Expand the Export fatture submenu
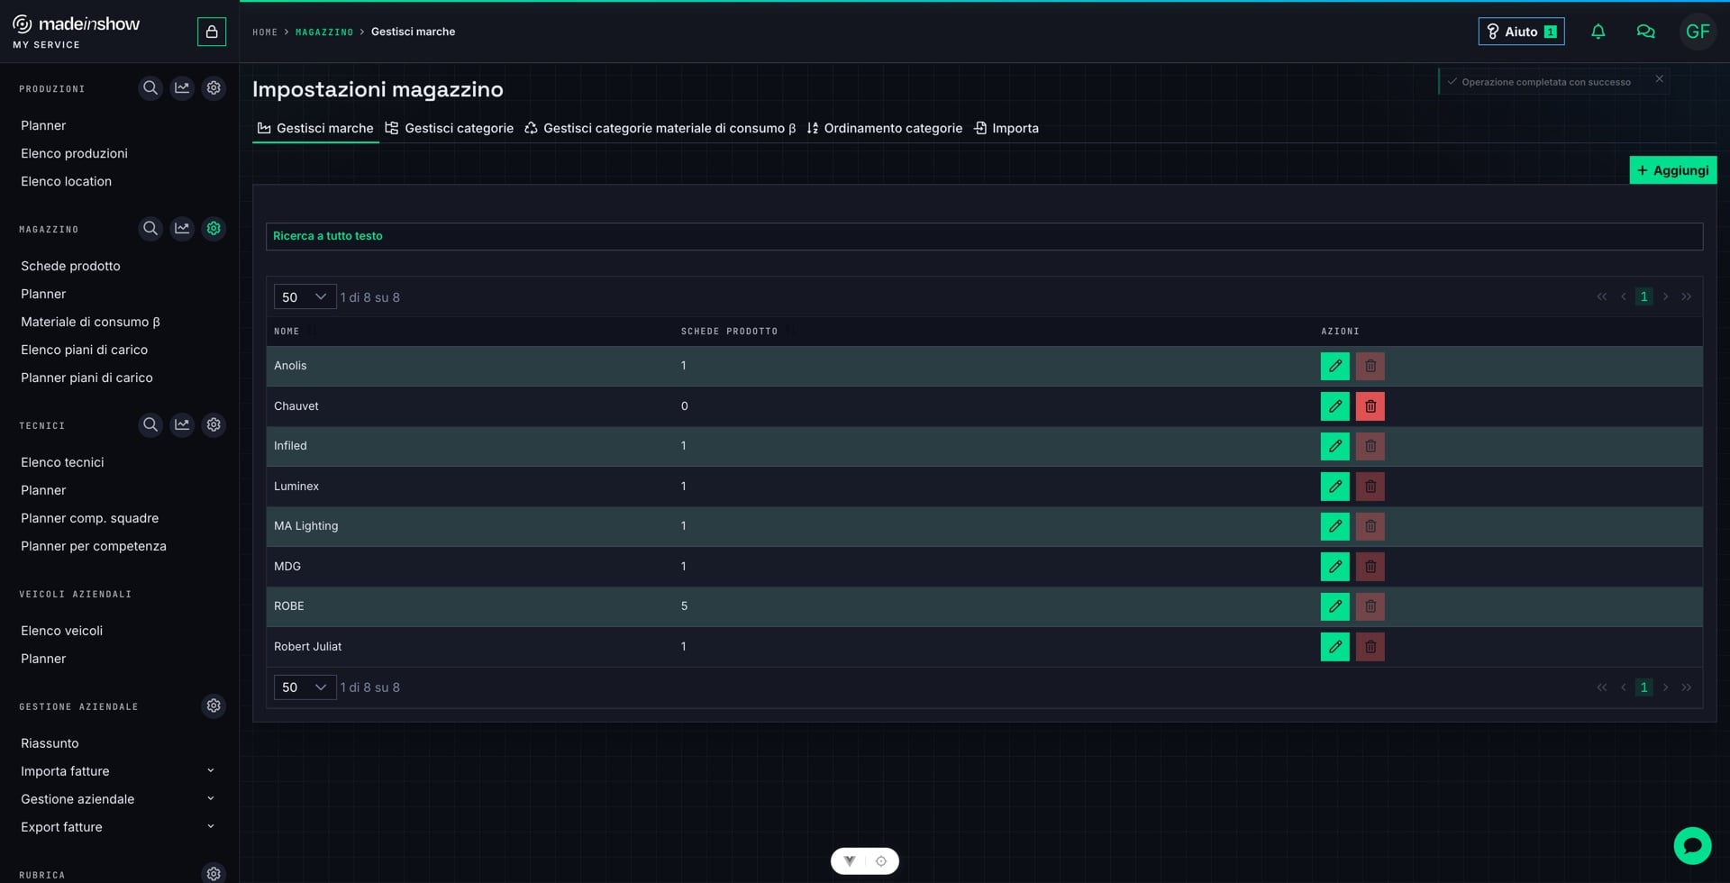This screenshot has width=1730, height=883. [210, 827]
